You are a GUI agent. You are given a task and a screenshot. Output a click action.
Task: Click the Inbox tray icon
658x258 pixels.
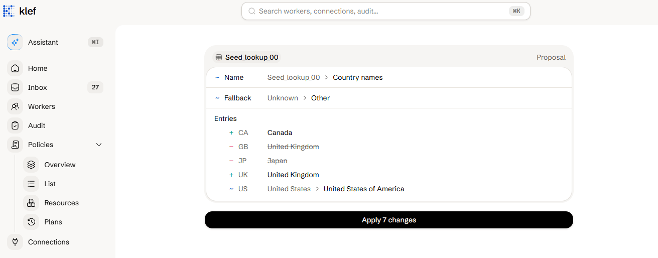[15, 87]
